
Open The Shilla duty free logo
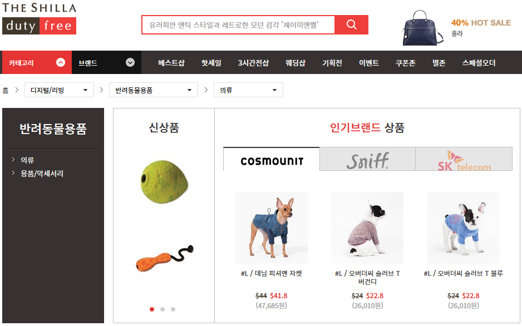coord(40,18)
